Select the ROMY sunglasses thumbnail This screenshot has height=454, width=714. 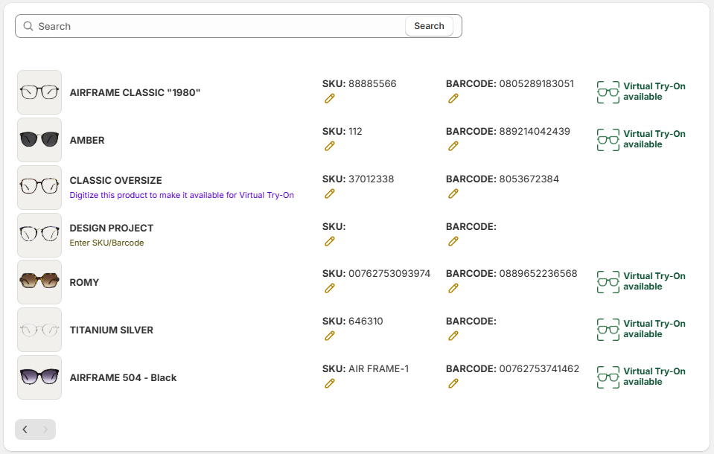tap(39, 282)
